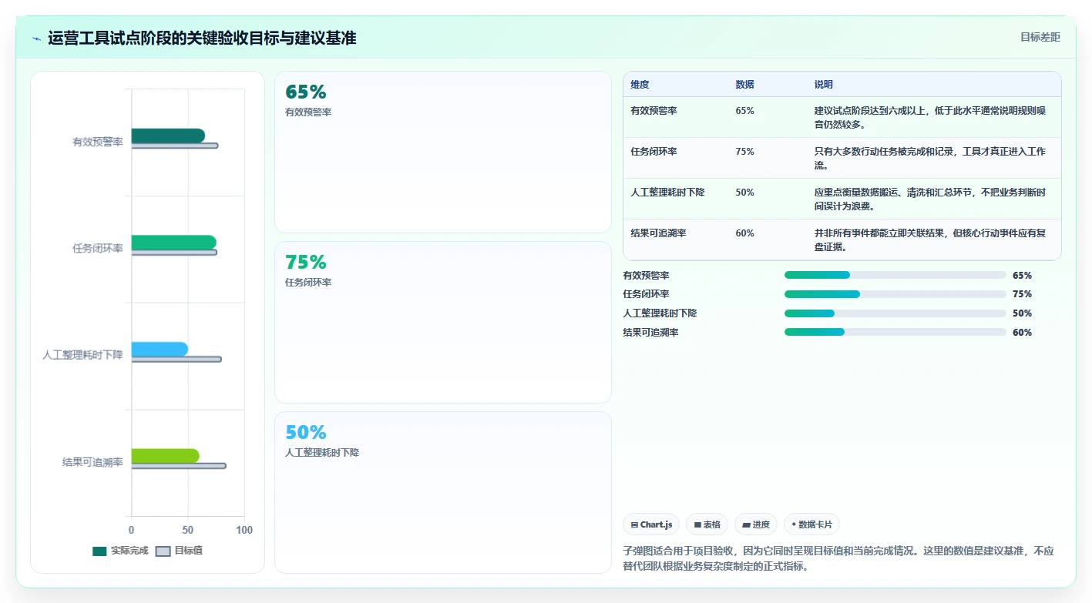Toggle the 目标值 legend entry below the chart
The width and height of the screenshot is (1092, 603).
pyautogui.click(x=179, y=551)
